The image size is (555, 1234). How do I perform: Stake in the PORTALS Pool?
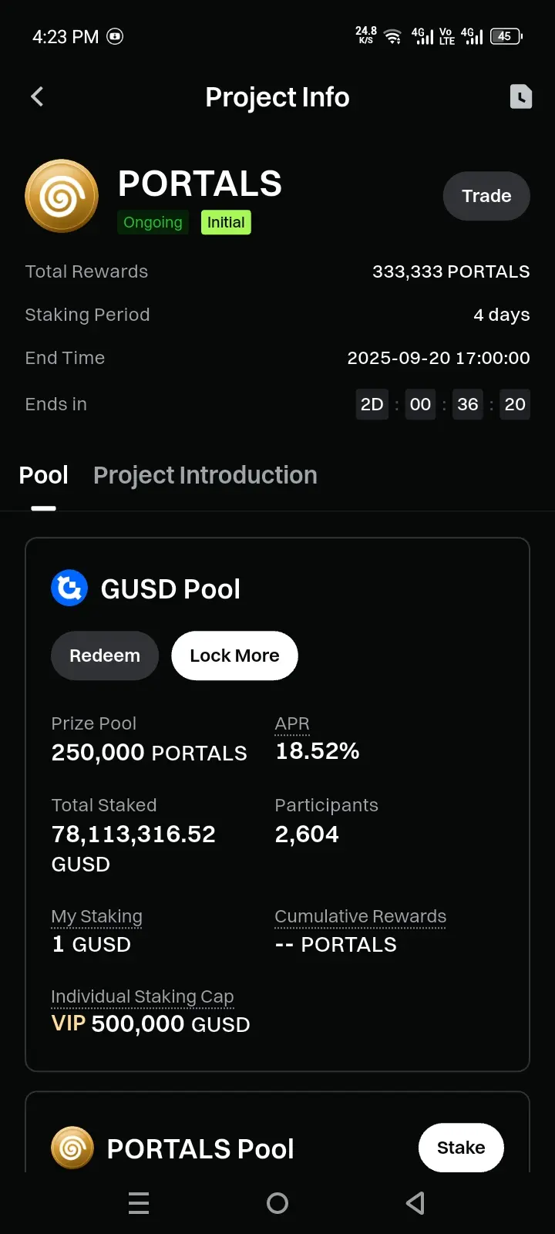(x=461, y=1148)
